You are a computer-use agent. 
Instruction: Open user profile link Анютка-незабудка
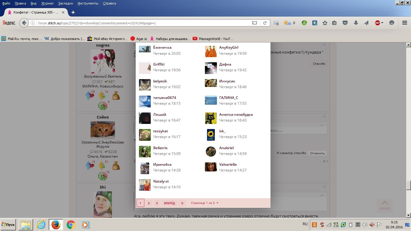point(236,115)
